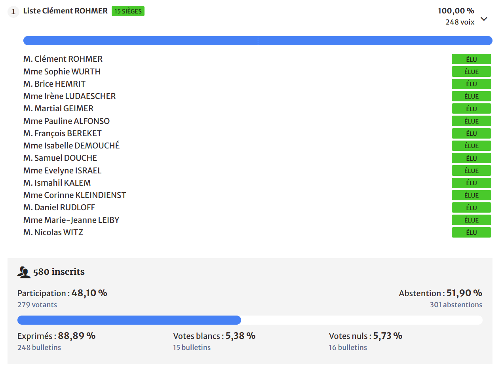Select candidate Mme Irène LUDAESCHER
This screenshot has width=502, height=369.
click(x=69, y=96)
